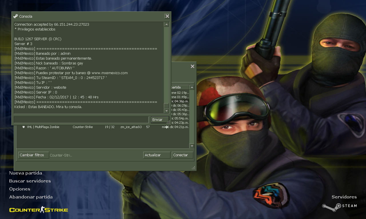366x219 pixels.
Task: Select Nueva partida in main menu
Action: click(25, 173)
